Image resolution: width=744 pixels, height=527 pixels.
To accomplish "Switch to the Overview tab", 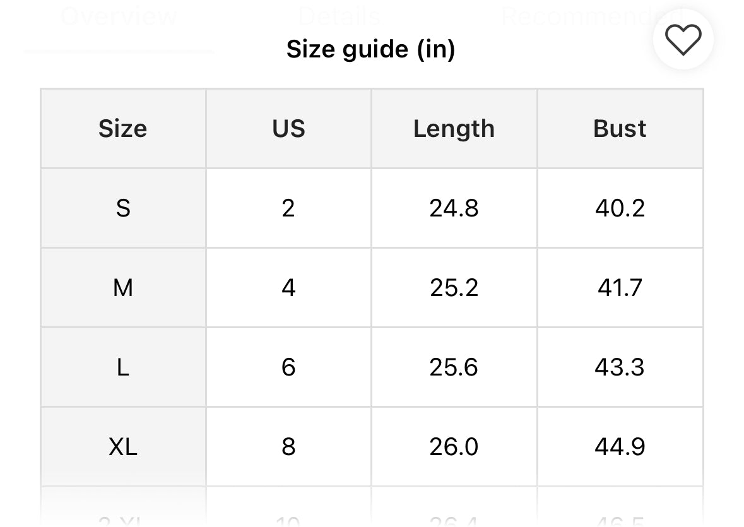I will pyautogui.click(x=119, y=15).
